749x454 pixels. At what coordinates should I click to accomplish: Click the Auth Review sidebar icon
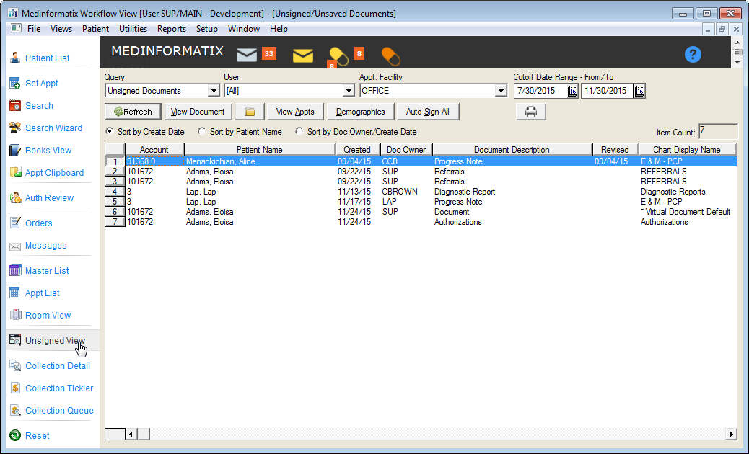[15, 198]
